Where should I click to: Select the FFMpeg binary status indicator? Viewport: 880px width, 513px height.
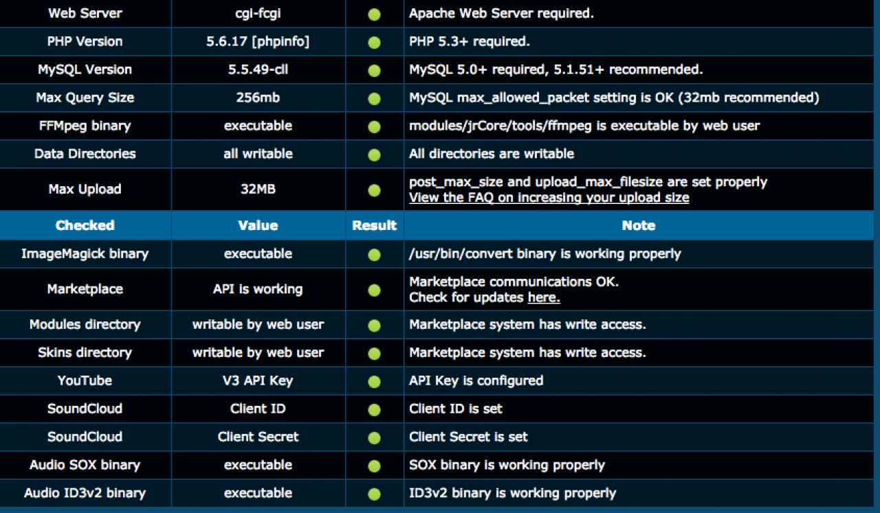pyautogui.click(x=374, y=126)
